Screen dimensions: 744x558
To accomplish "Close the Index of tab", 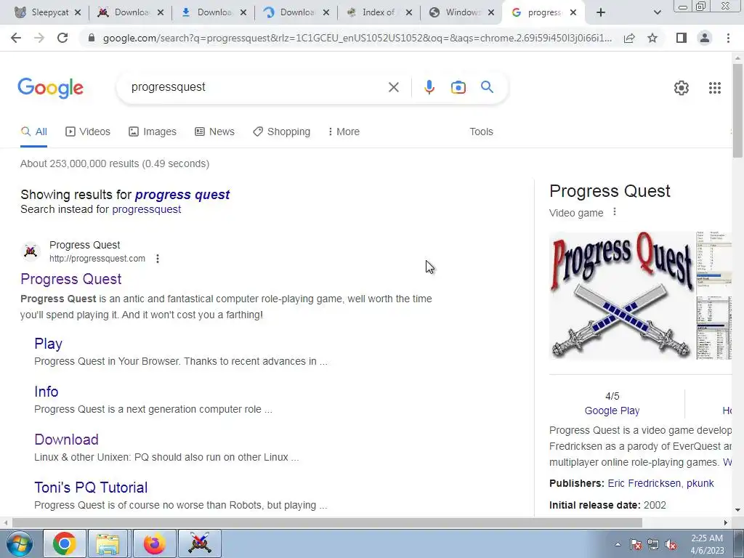I will click(x=409, y=13).
